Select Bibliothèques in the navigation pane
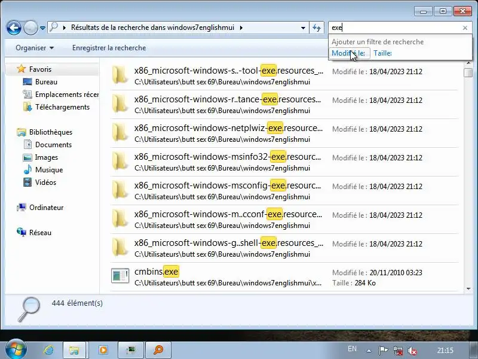This screenshot has width=478, height=359. [x=51, y=132]
